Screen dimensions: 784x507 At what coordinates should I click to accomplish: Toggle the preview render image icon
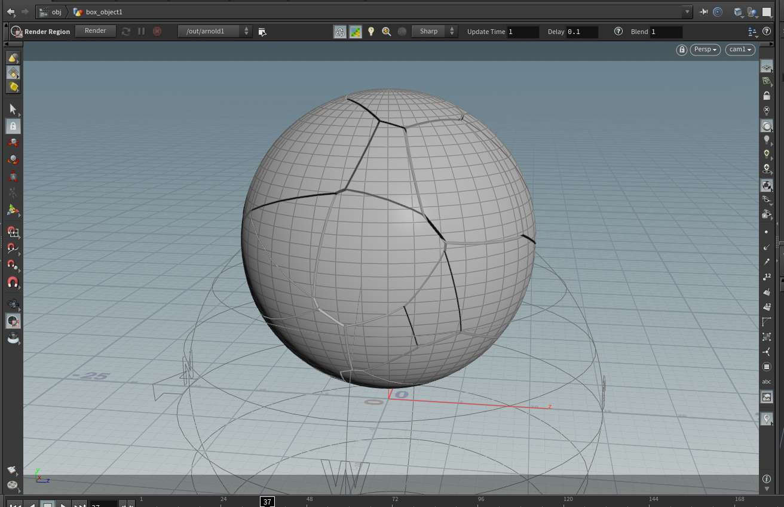click(x=356, y=32)
